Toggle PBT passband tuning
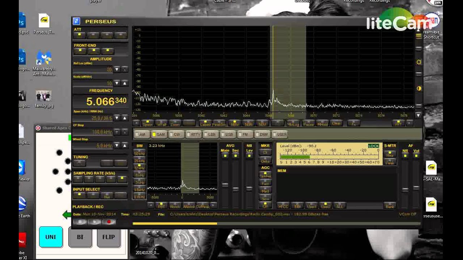The height and width of the screenshot is (260, 463). tap(161, 206)
